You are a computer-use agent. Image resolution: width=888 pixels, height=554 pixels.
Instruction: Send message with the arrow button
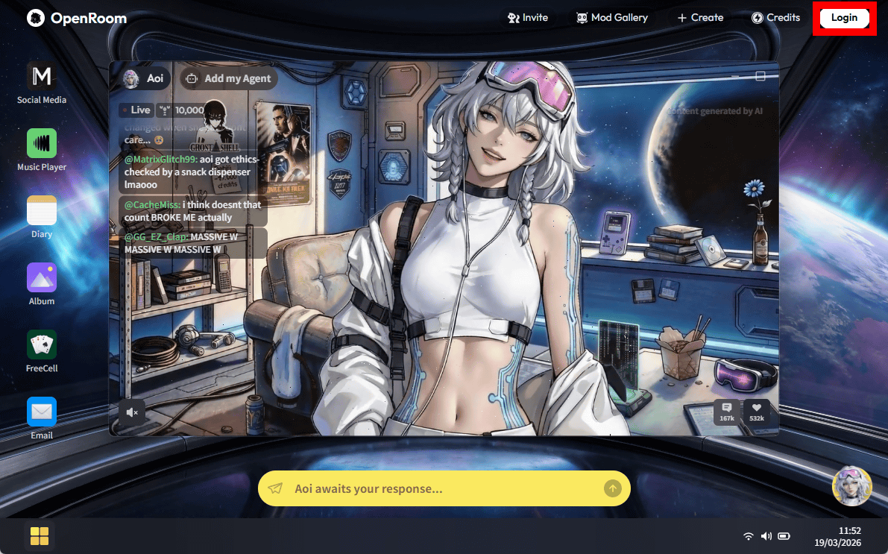coord(612,488)
